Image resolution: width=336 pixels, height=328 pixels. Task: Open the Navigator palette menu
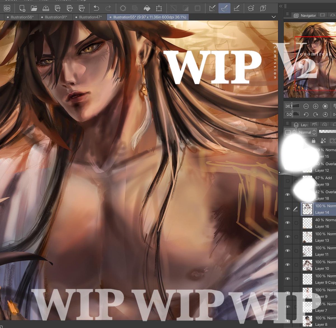(287, 14)
